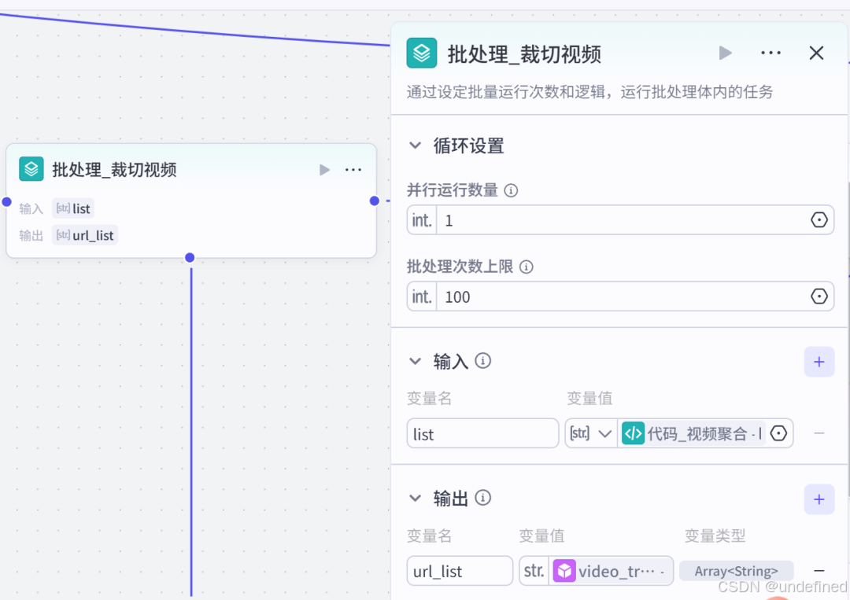Show info tooltip for 输出 section
The image size is (850, 600).
(483, 498)
